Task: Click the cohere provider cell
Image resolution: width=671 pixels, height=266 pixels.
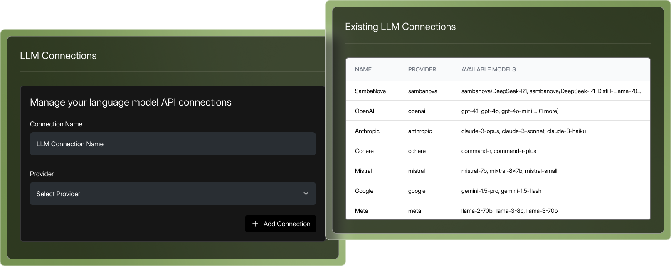Action: click(x=417, y=151)
